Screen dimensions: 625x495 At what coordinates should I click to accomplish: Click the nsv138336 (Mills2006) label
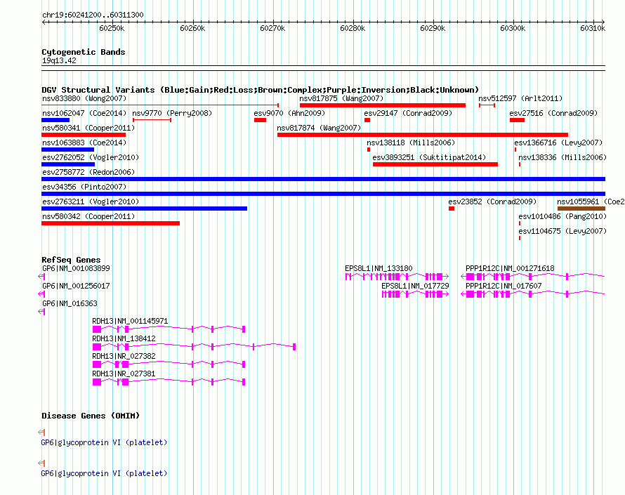562,157
